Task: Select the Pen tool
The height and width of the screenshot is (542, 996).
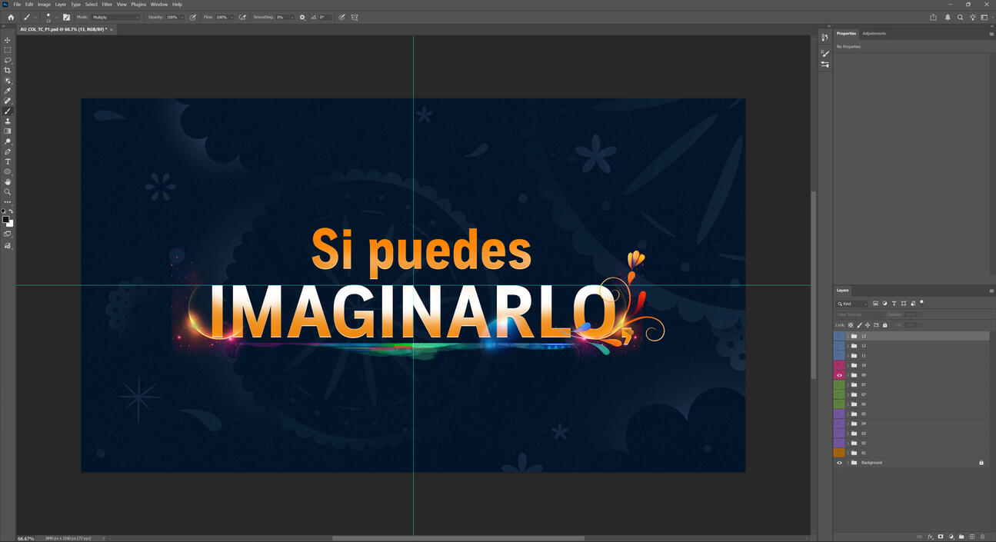Action: point(8,151)
